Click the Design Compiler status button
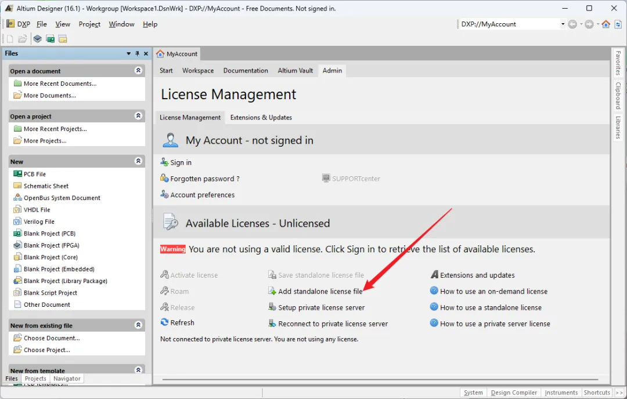 [514, 393]
